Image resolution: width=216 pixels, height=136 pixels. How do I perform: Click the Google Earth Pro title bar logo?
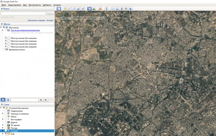1,1
